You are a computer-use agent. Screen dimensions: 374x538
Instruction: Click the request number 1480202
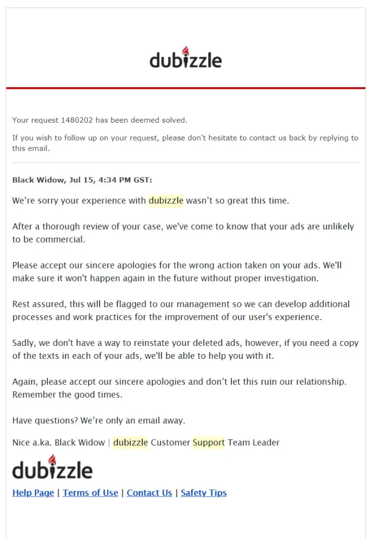click(x=78, y=120)
